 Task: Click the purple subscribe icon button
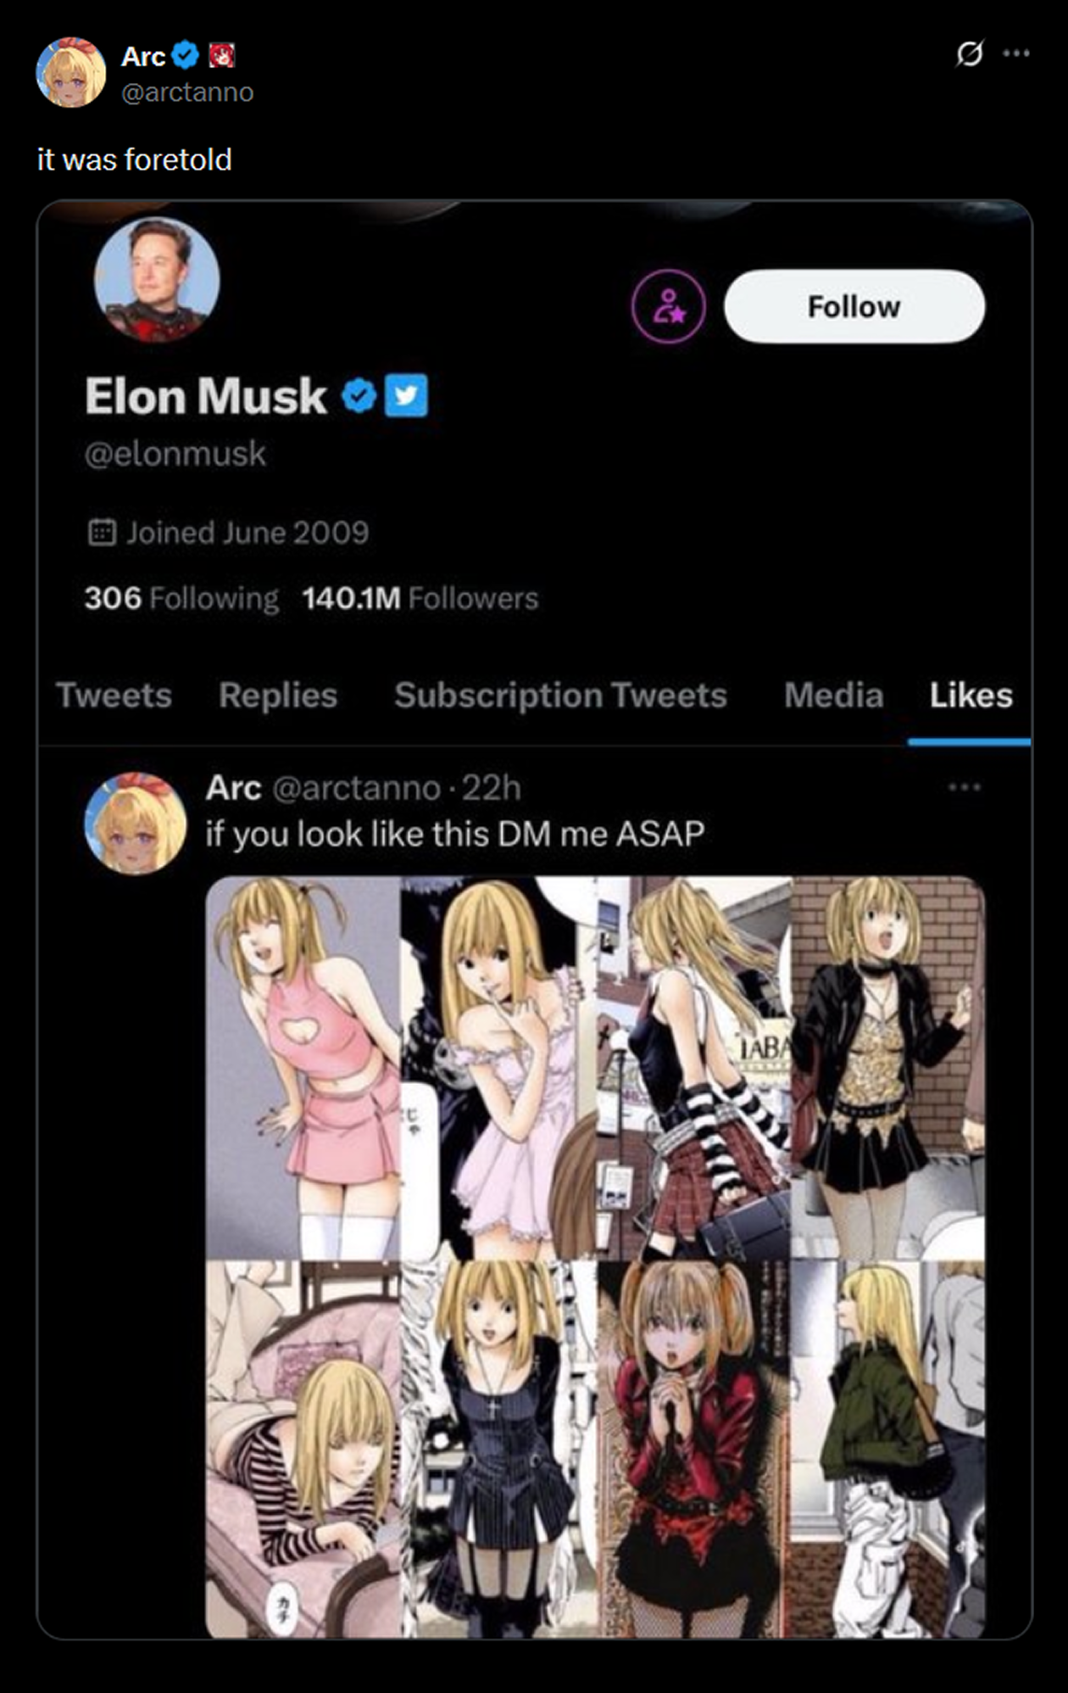click(x=668, y=306)
